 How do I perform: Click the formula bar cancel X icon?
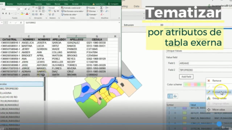pyautogui.click(x=11, y=22)
